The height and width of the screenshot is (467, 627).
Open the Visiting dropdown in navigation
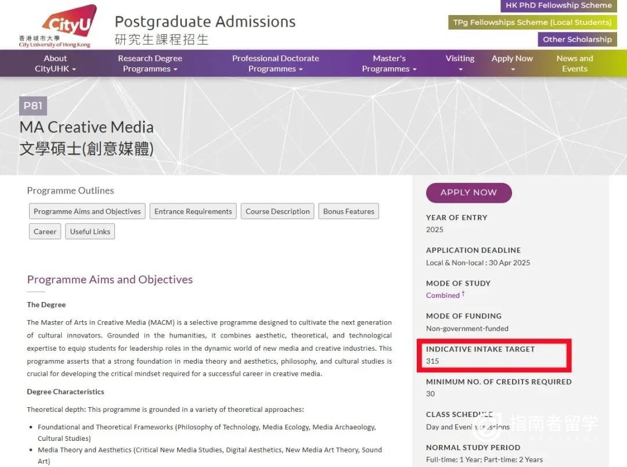(460, 64)
